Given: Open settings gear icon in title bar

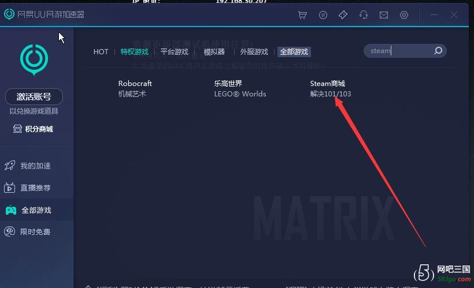Looking at the screenshot, I should [404, 15].
